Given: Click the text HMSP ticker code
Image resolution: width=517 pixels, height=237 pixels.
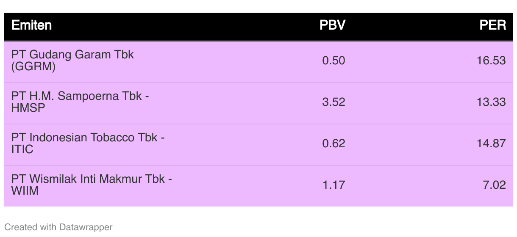Looking at the screenshot, I should (x=28, y=108).
